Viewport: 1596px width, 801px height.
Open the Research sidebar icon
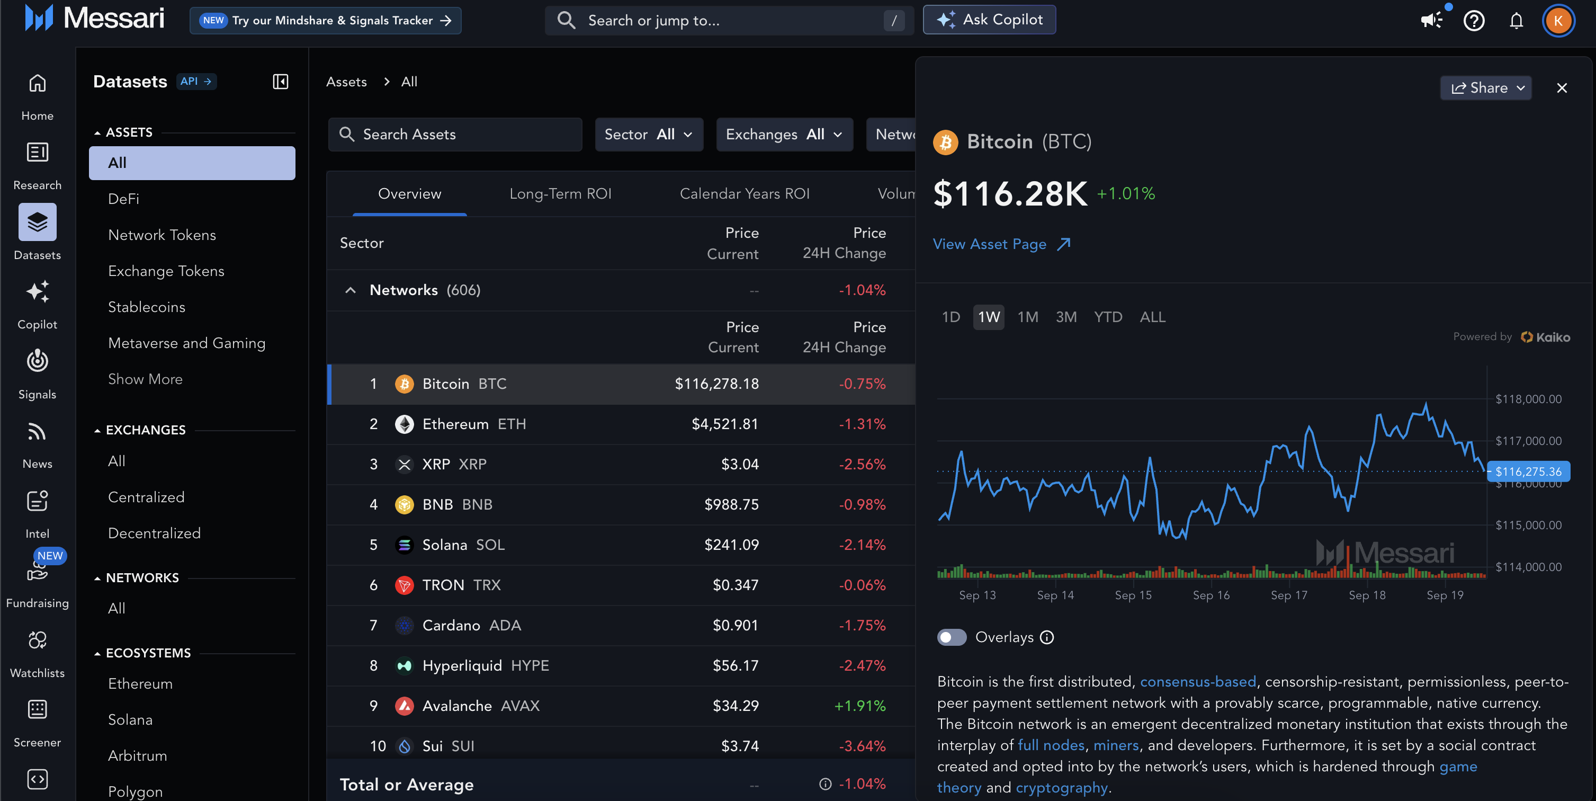pyautogui.click(x=37, y=153)
